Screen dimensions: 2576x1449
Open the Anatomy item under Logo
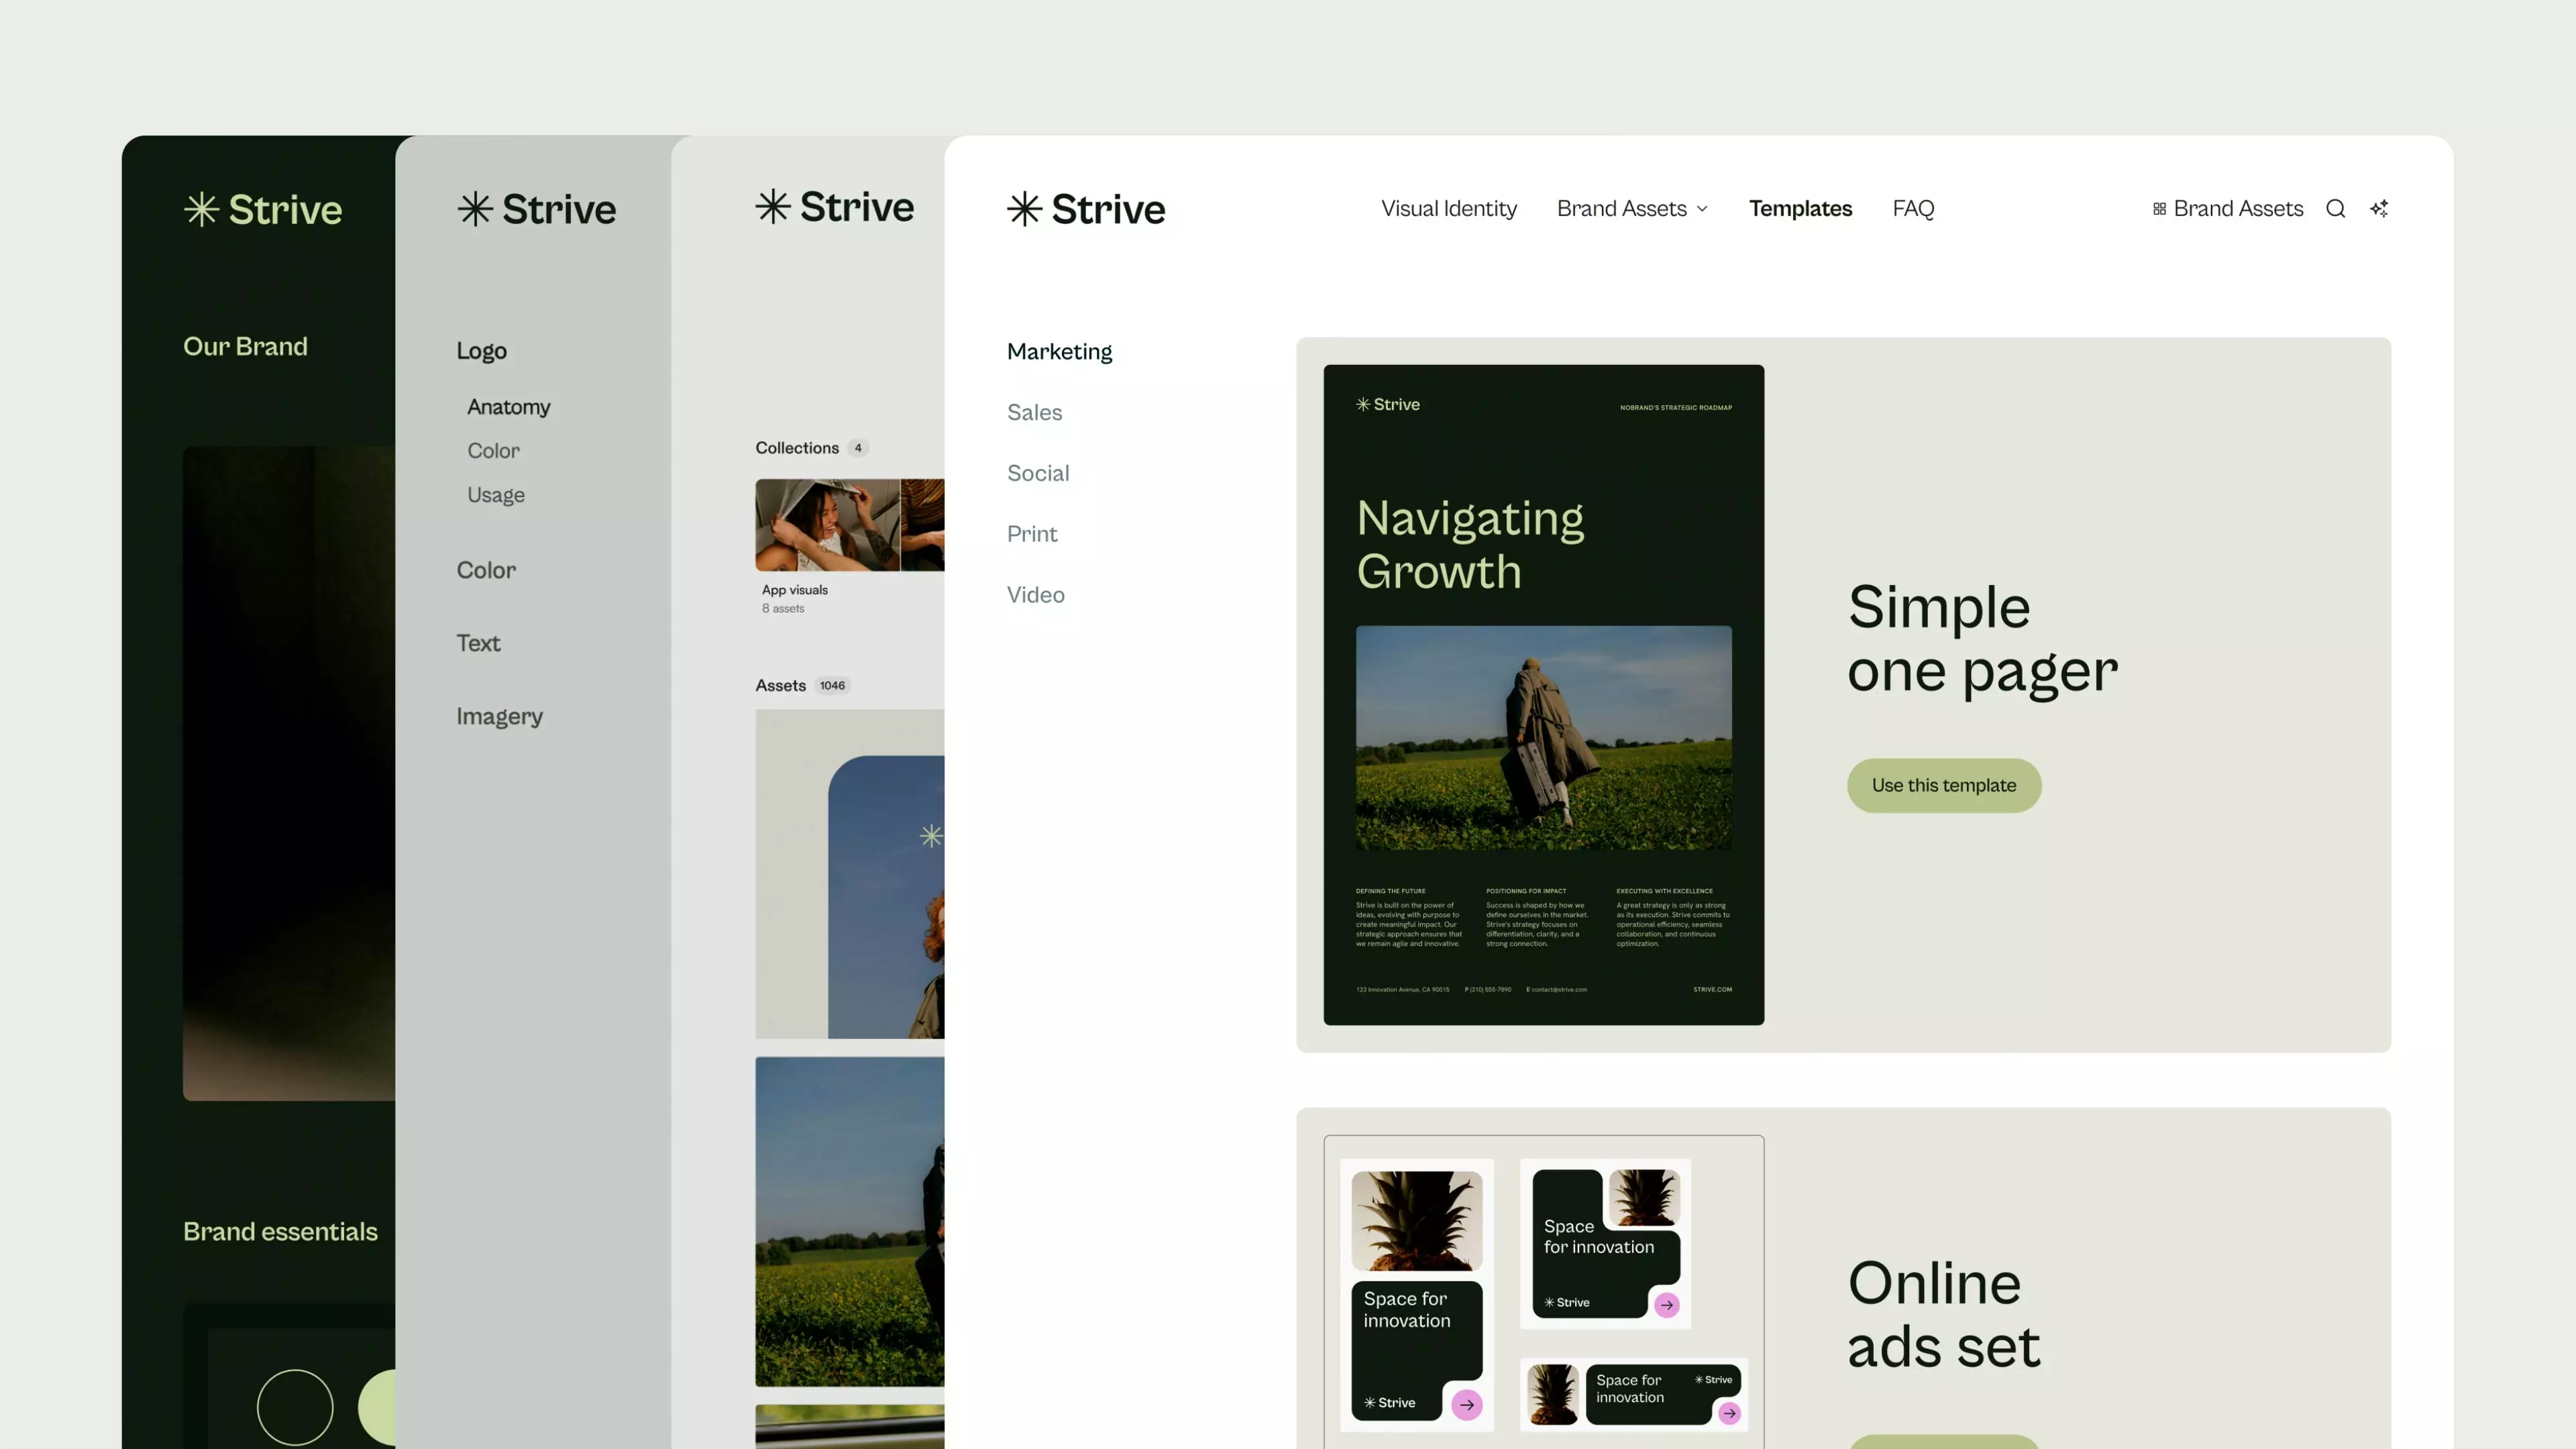[x=508, y=407]
